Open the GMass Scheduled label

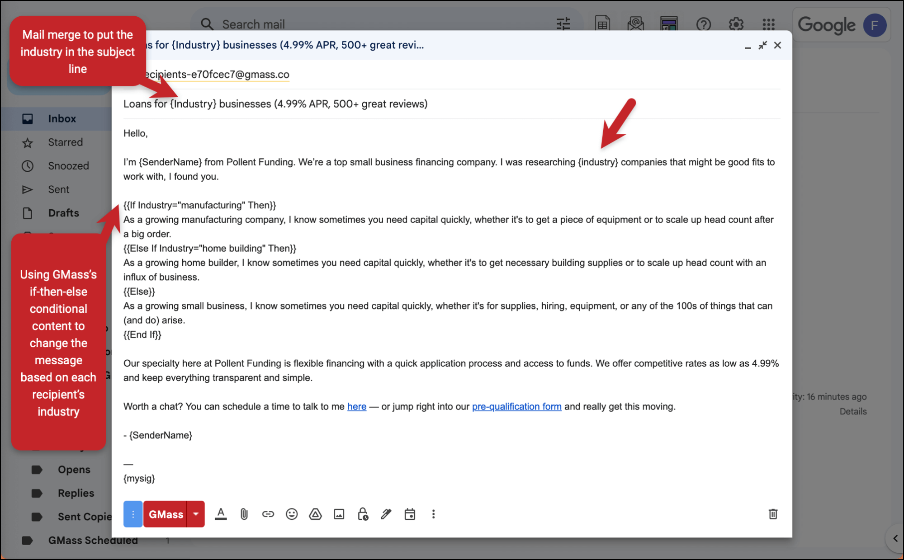(x=93, y=540)
